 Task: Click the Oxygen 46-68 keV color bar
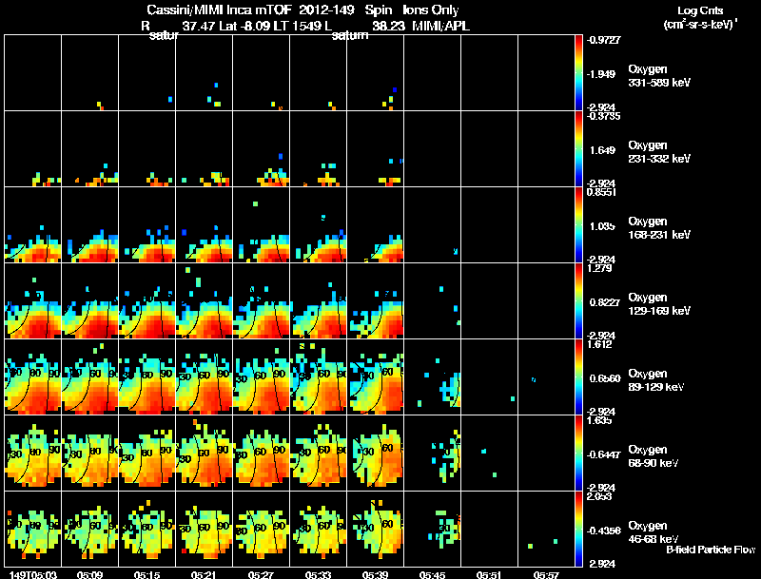click(x=578, y=529)
